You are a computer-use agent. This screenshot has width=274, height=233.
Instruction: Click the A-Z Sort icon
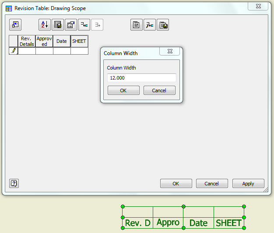[x=45, y=24]
